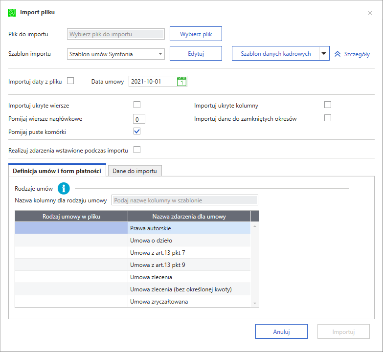This screenshot has height=352, width=383.
Task: Expand the Szablon danych kadrowych arrow menu
Action: 324,54
